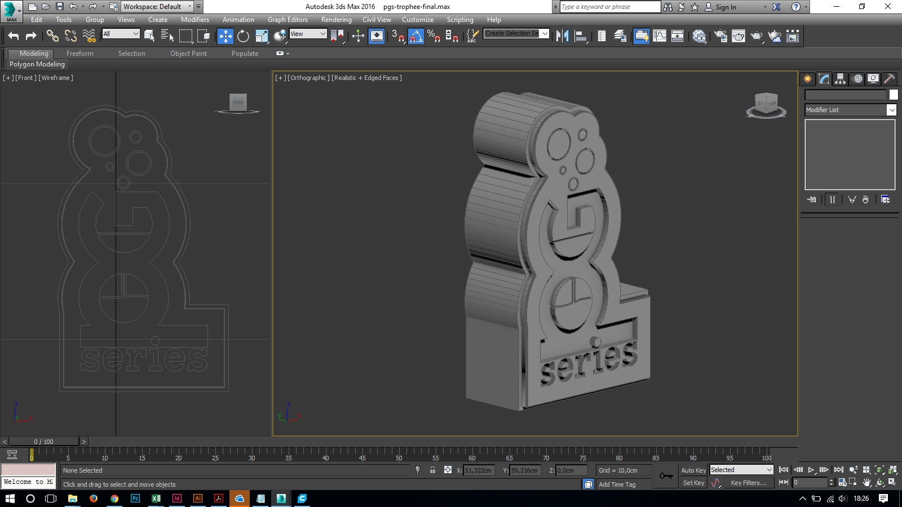Viewport: 902px width, 507px height.
Task: Switch to the Motion command panel tab
Action: pyautogui.click(x=857, y=79)
